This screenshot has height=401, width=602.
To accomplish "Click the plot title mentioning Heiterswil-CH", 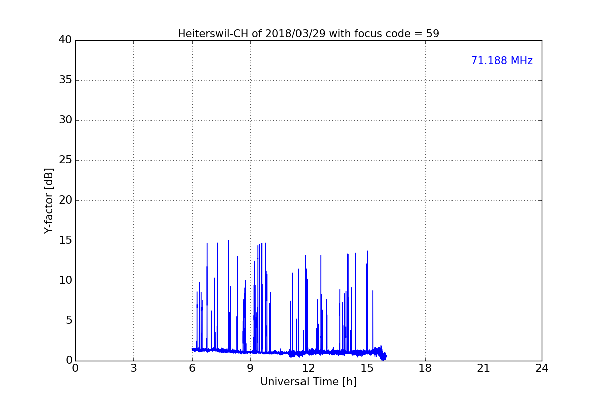I will pyautogui.click(x=308, y=34).
